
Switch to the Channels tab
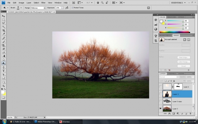tap(172, 74)
